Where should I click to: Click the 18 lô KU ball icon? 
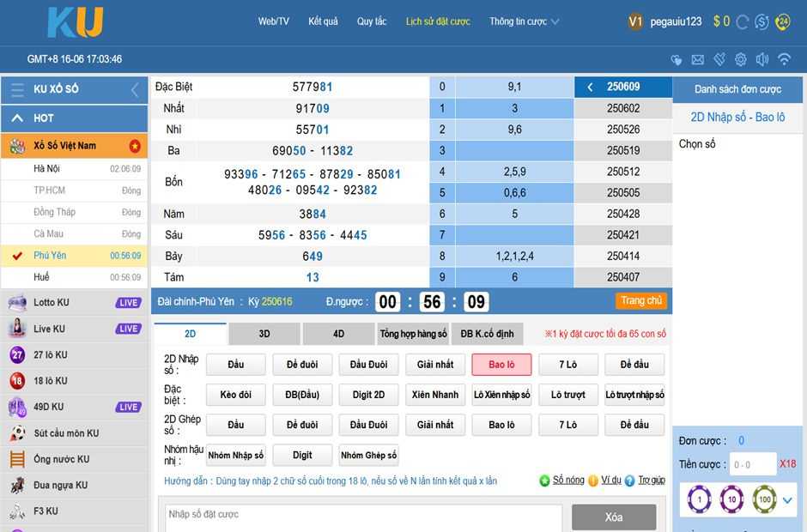click(17, 381)
